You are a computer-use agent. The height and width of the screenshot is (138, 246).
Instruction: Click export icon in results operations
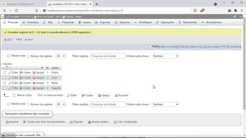[x=71, y=122]
